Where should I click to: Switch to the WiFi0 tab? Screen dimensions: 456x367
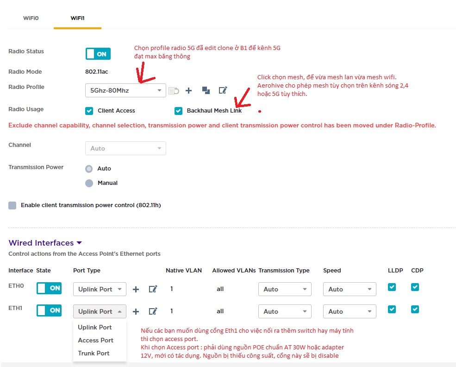31,18
